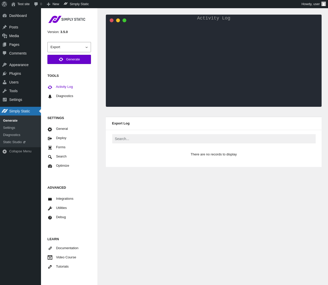Viewport: 328px width, 285px height.
Task: Click the Diagnostics bell icon
Action: click(x=50, y=96)
